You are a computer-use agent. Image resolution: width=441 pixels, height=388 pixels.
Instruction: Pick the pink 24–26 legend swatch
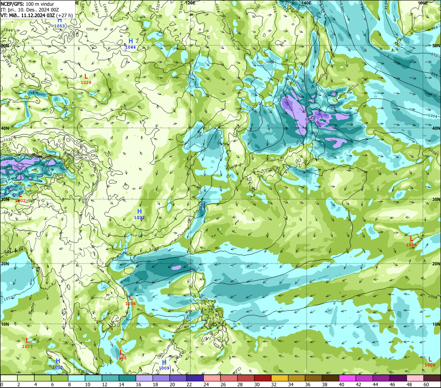(212, 378)
